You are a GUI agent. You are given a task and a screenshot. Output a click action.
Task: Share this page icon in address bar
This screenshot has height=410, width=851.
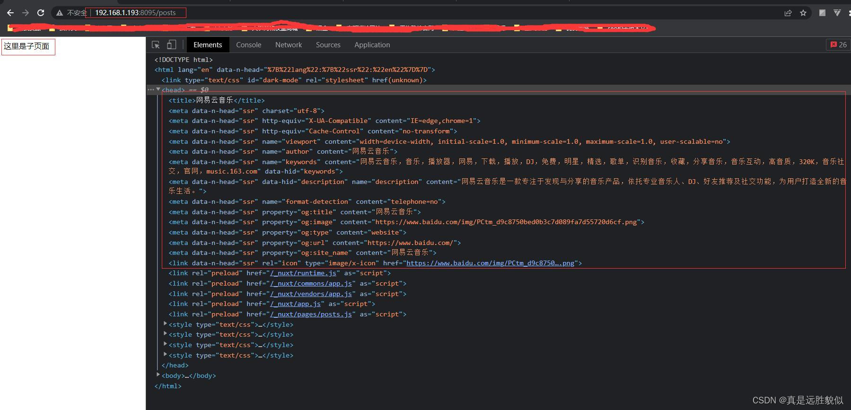click(x=788, y=13)
